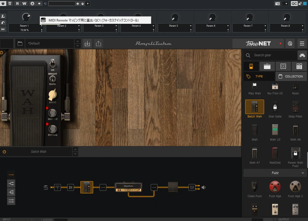Select the Wah 10 pedal
This screenshot has height=221, width=308.
pyautogui.click(x=275, y=132)
